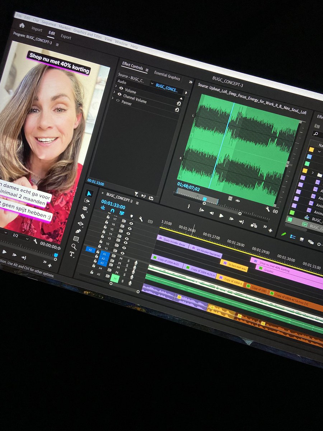Select the Type text tool
This screenshot has width=323, height=431.
coord(72,254)
